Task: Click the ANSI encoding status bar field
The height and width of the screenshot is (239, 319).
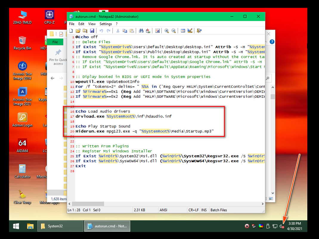Action: [173, 210]
